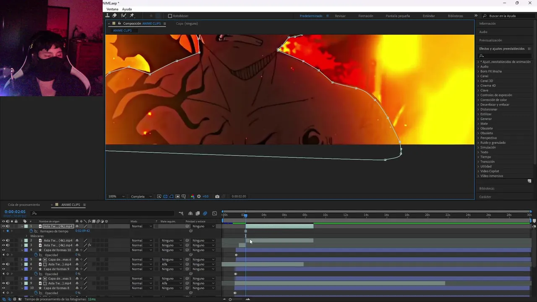Click current time 0:00:02:05 in timeline
The image size is (537, 302).
pyautogui.click(x=15, y=212)
